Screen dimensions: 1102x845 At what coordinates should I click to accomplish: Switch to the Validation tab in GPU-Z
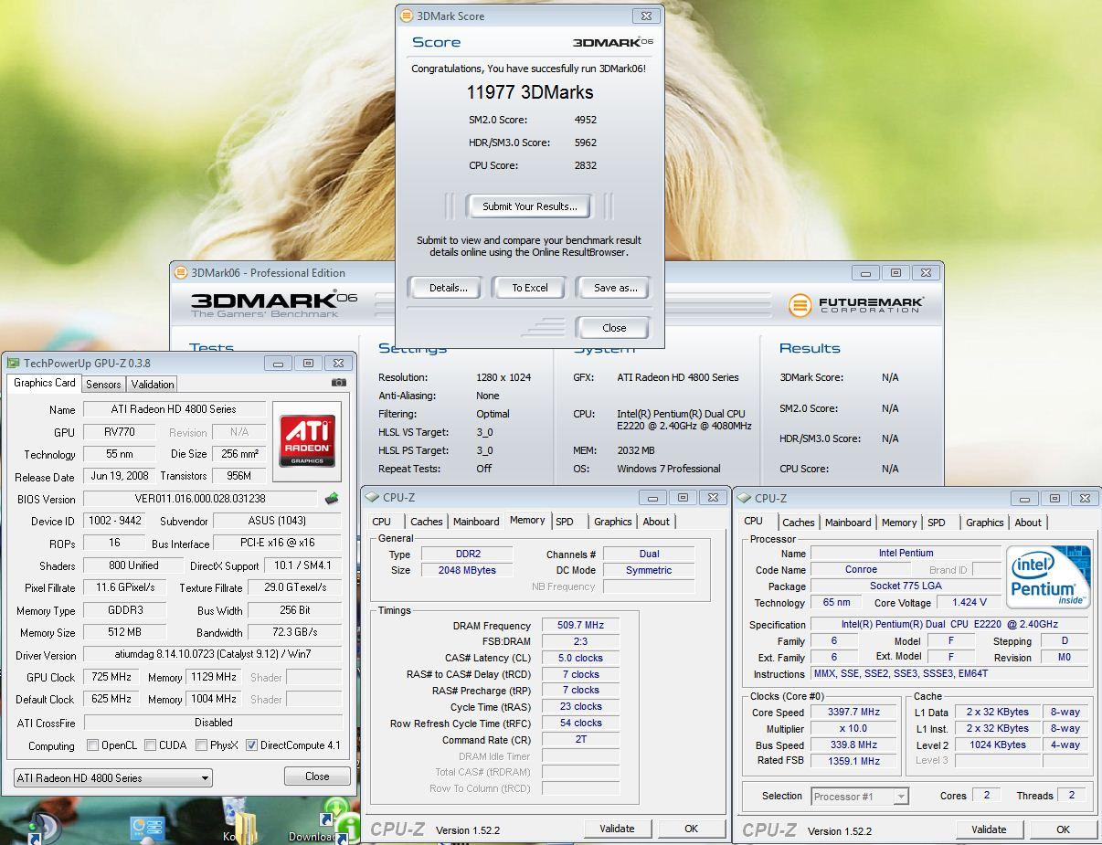(152, 385)
